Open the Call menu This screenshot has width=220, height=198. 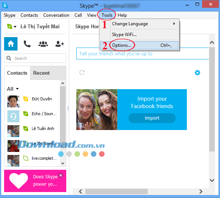click(78, 15)
